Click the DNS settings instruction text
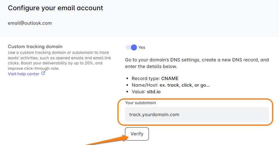Screen dimensions: 279x145 (x=197, y=63)
